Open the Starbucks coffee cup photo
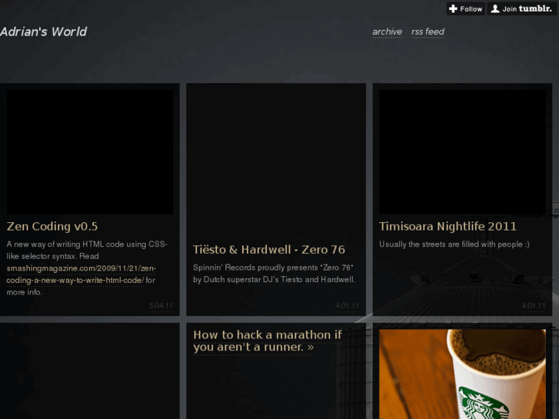Image resolution: width=559 pixels, height=419 pixels. 462,374
